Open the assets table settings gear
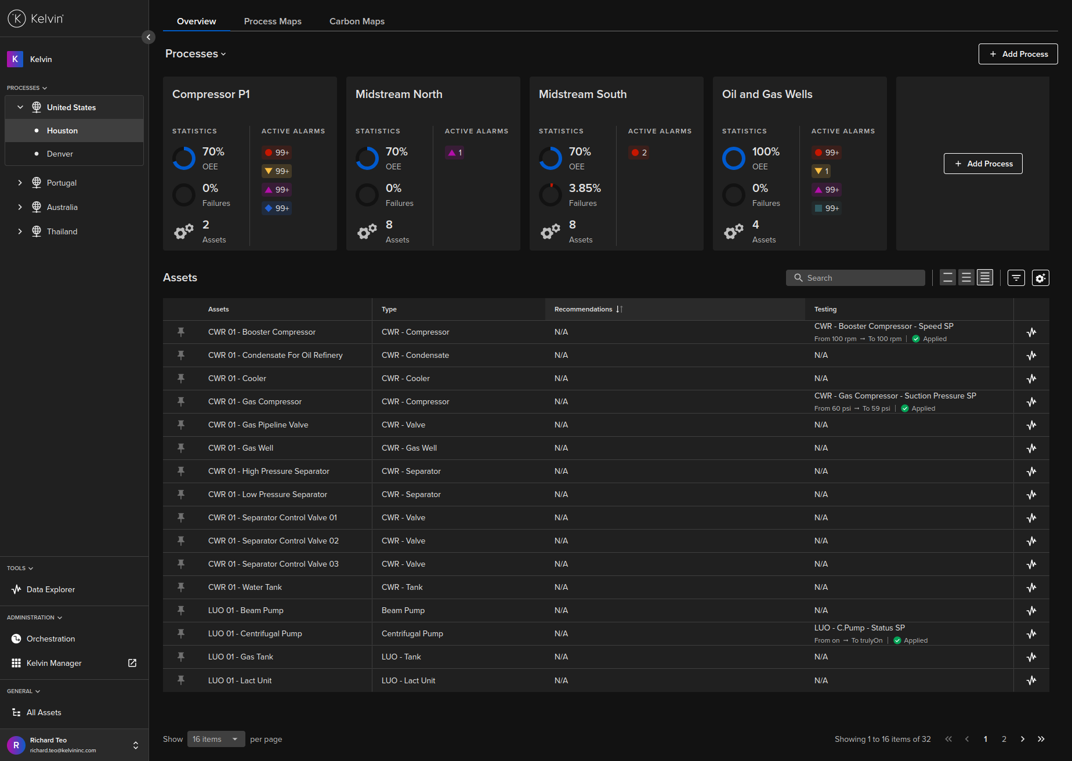The width and height of the screenshot is (1072, 761). (1040, 278)
